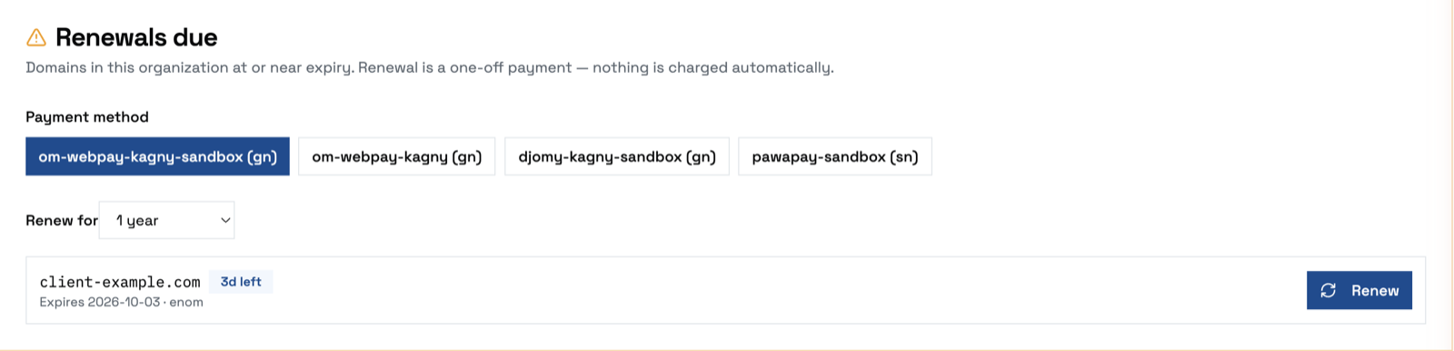Select om-webpay-kagny-sandbox (gn) payment method
Image resolution: width=1454 pixels, height=351 pixels.
coord(157,156)
